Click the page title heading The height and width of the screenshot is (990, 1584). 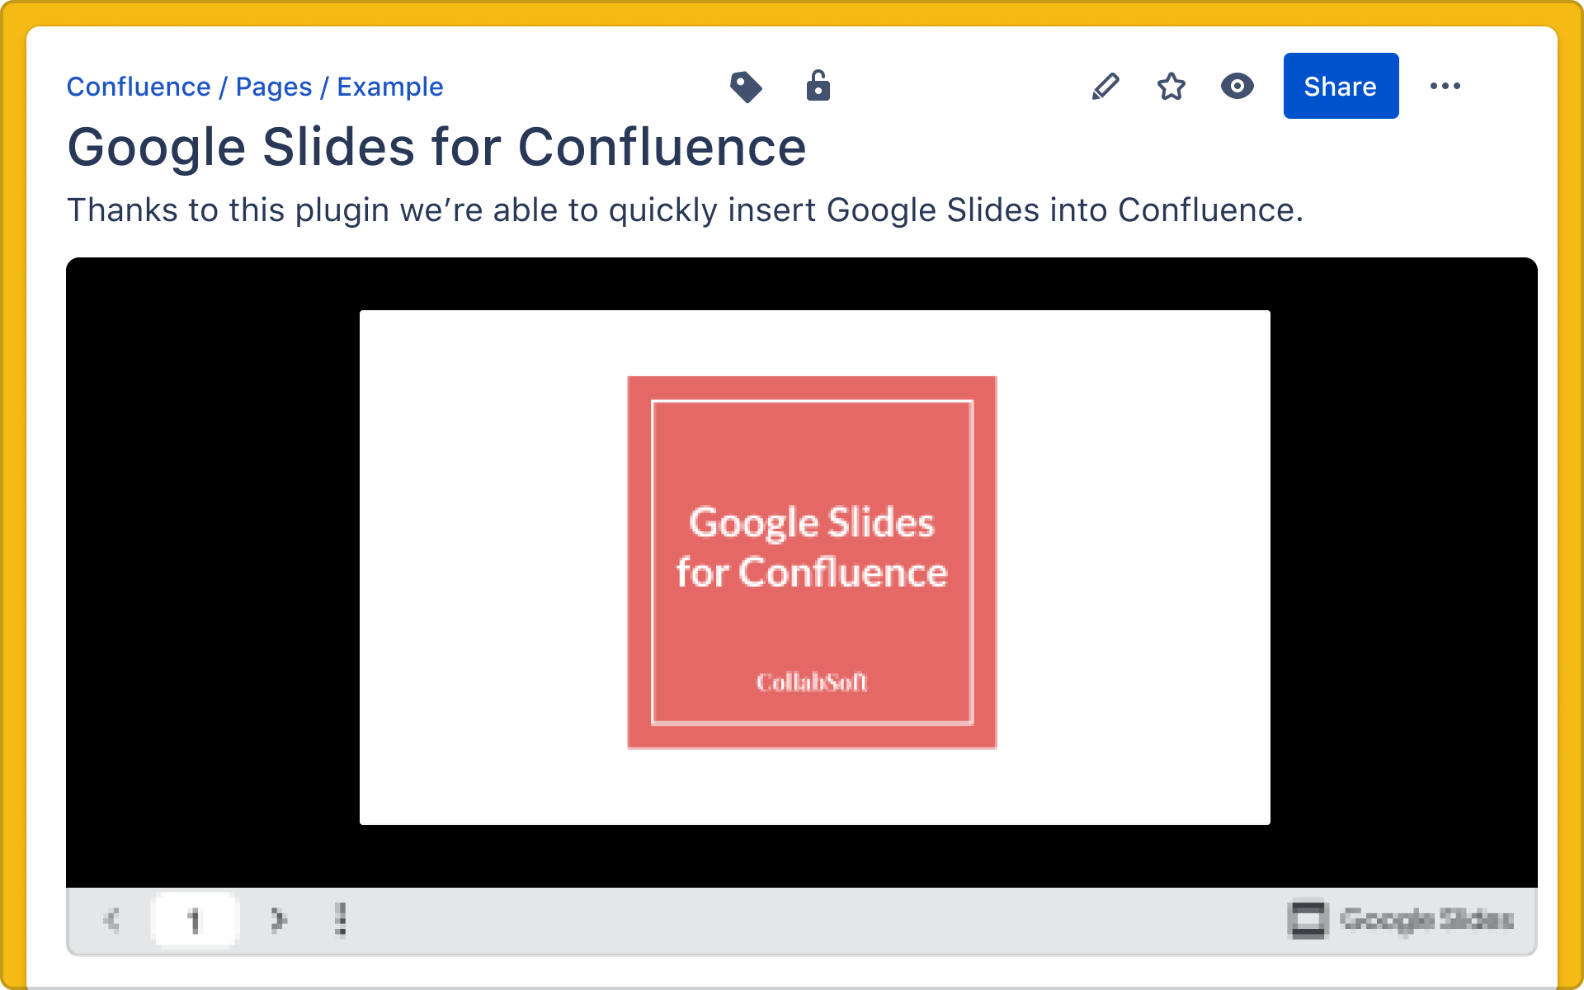coord(436,148)
